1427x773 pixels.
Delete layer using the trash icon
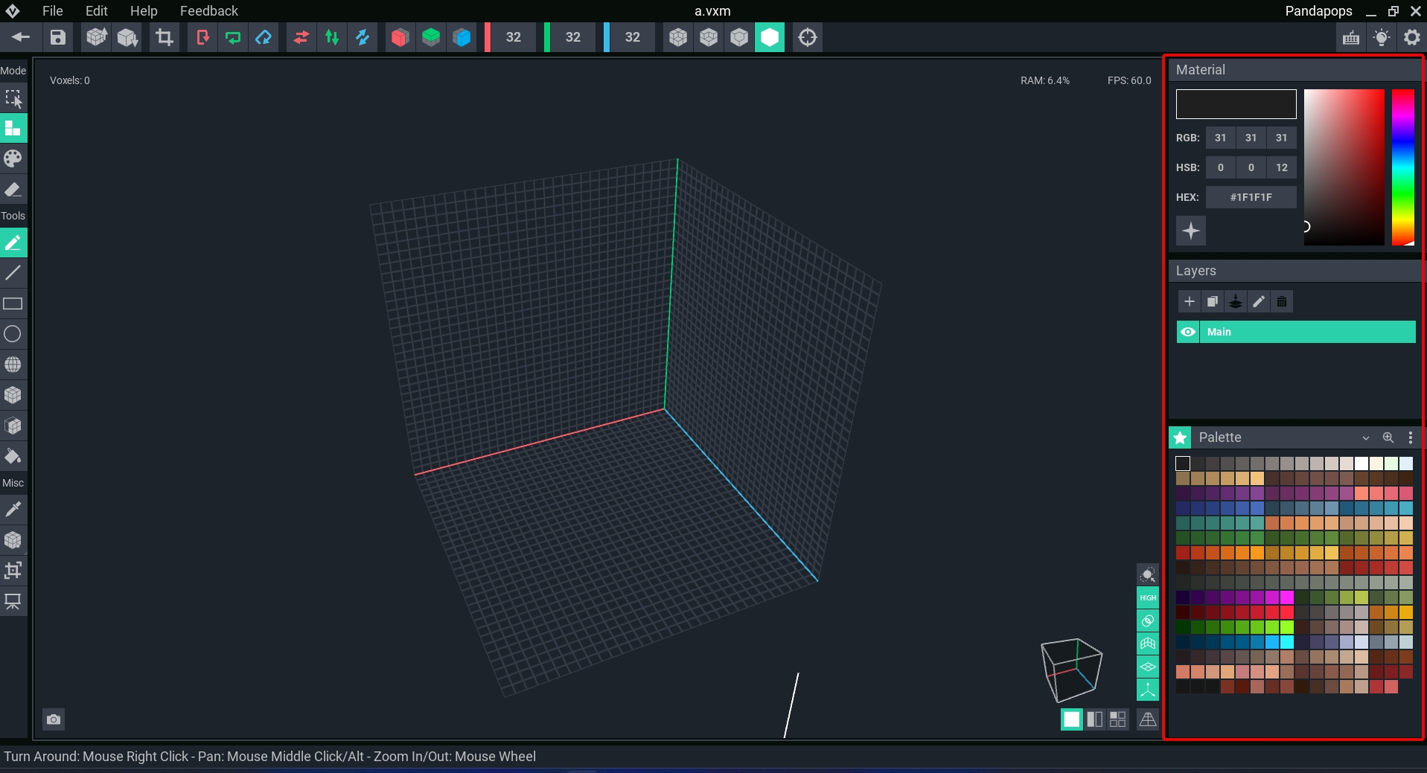pyautogui.click(x=1281, y=301)
